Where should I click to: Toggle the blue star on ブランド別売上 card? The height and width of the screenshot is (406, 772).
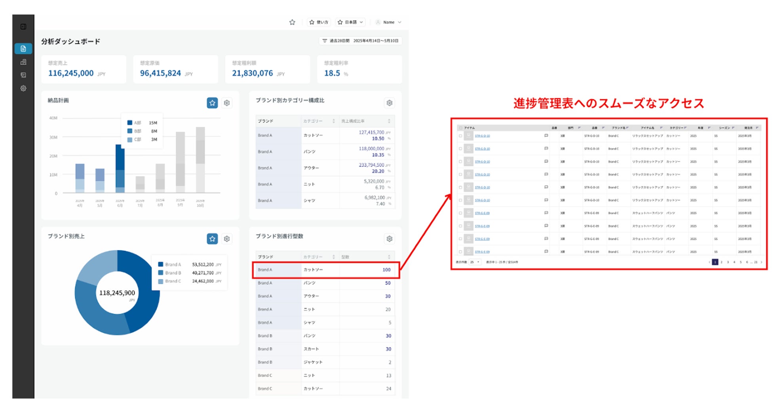[x=212, y=239]
